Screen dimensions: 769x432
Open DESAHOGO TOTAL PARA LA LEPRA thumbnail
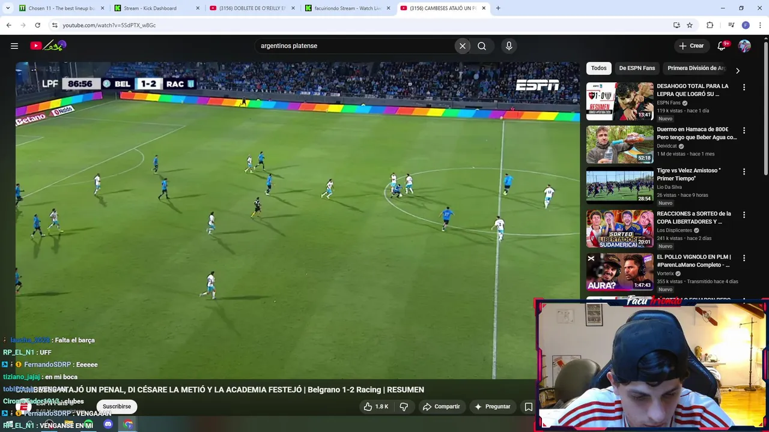(x=619, y=101)
